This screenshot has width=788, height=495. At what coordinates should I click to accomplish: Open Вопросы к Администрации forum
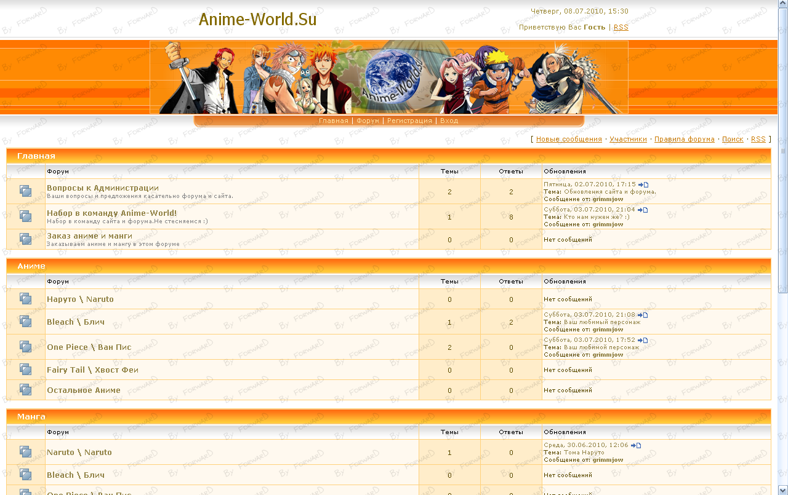pyautogui.click(x=103, y=188)
